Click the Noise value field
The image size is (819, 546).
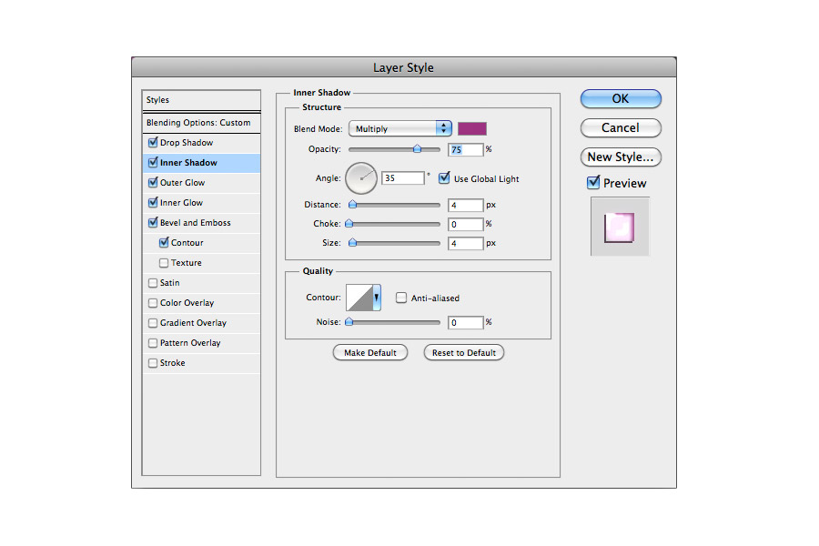click(x=465, y=322)
